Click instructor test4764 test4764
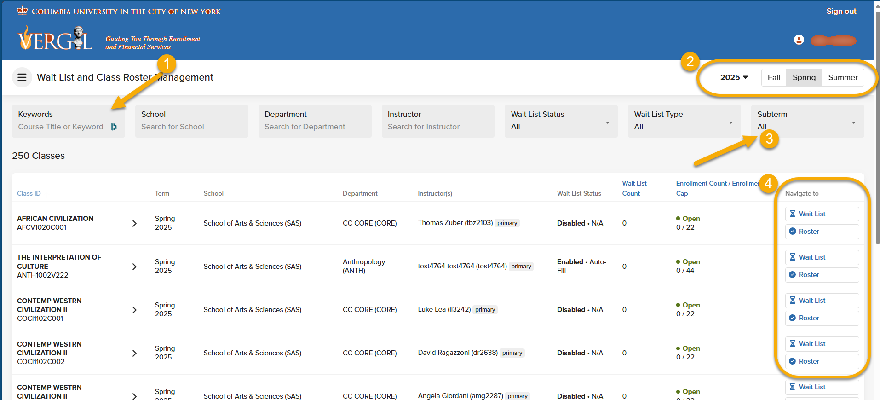Screen dimensions: 880x400 pos(462,266)
